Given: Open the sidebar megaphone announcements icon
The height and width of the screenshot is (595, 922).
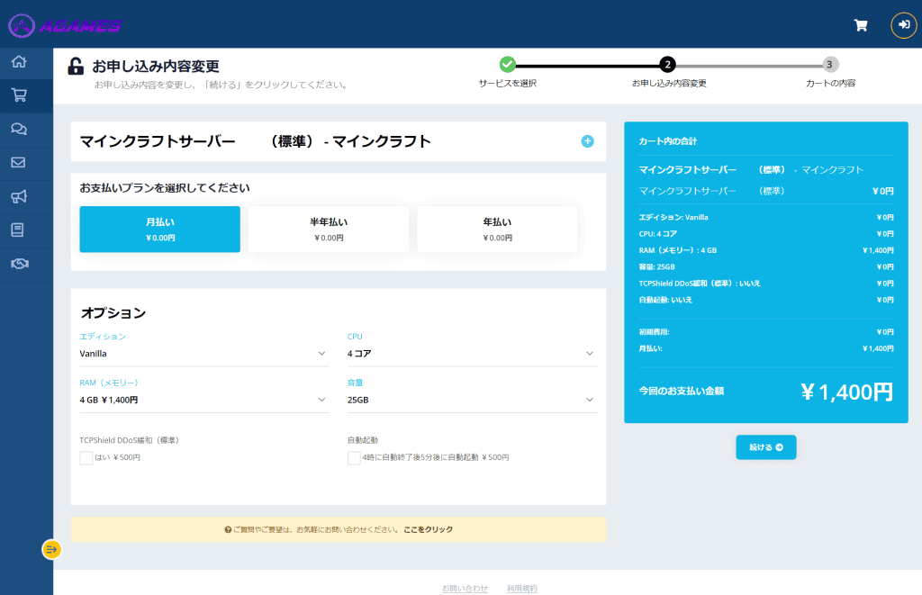Looking at the screenshot, I should 19,196.
